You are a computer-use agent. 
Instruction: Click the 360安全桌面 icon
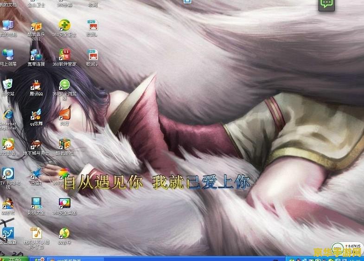click(x=64, y=204)
